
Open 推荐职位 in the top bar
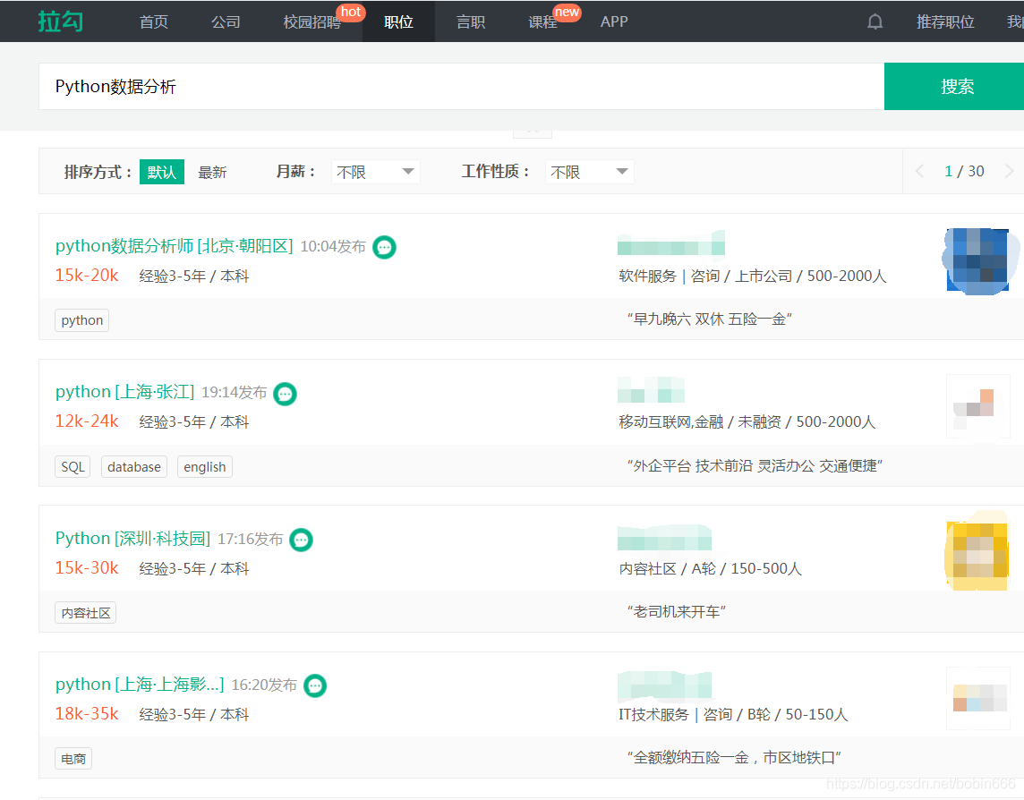tap(945, 21)
